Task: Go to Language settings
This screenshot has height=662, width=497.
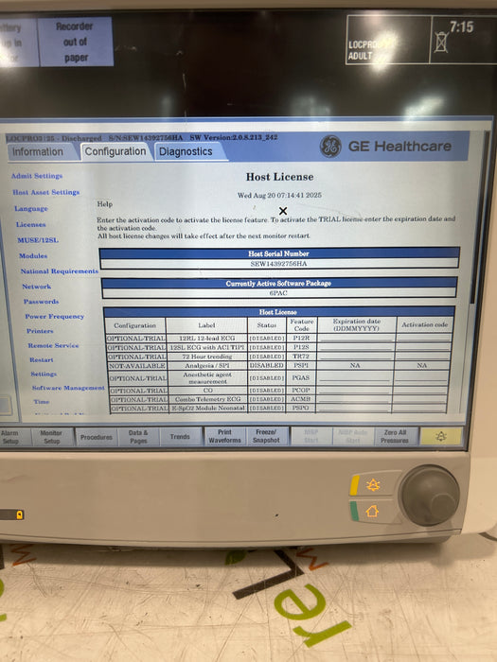Action: pos(31,209)
